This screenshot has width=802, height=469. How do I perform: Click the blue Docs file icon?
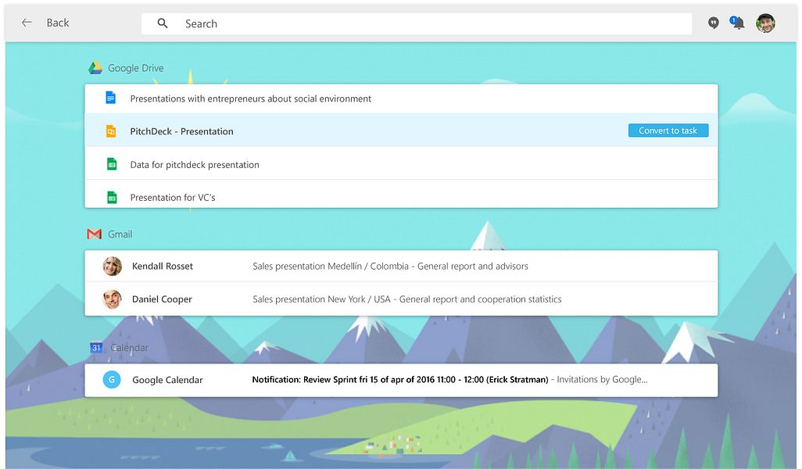[110, 98]
